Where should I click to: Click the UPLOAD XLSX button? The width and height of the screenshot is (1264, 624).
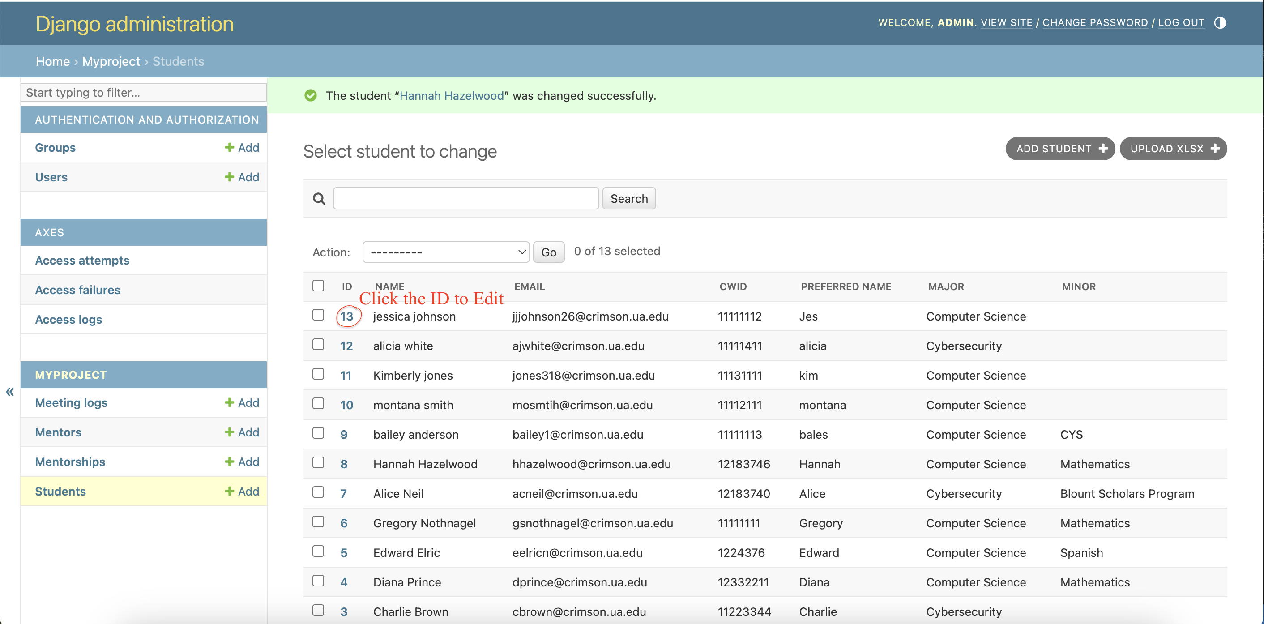tap(1173, 149)
